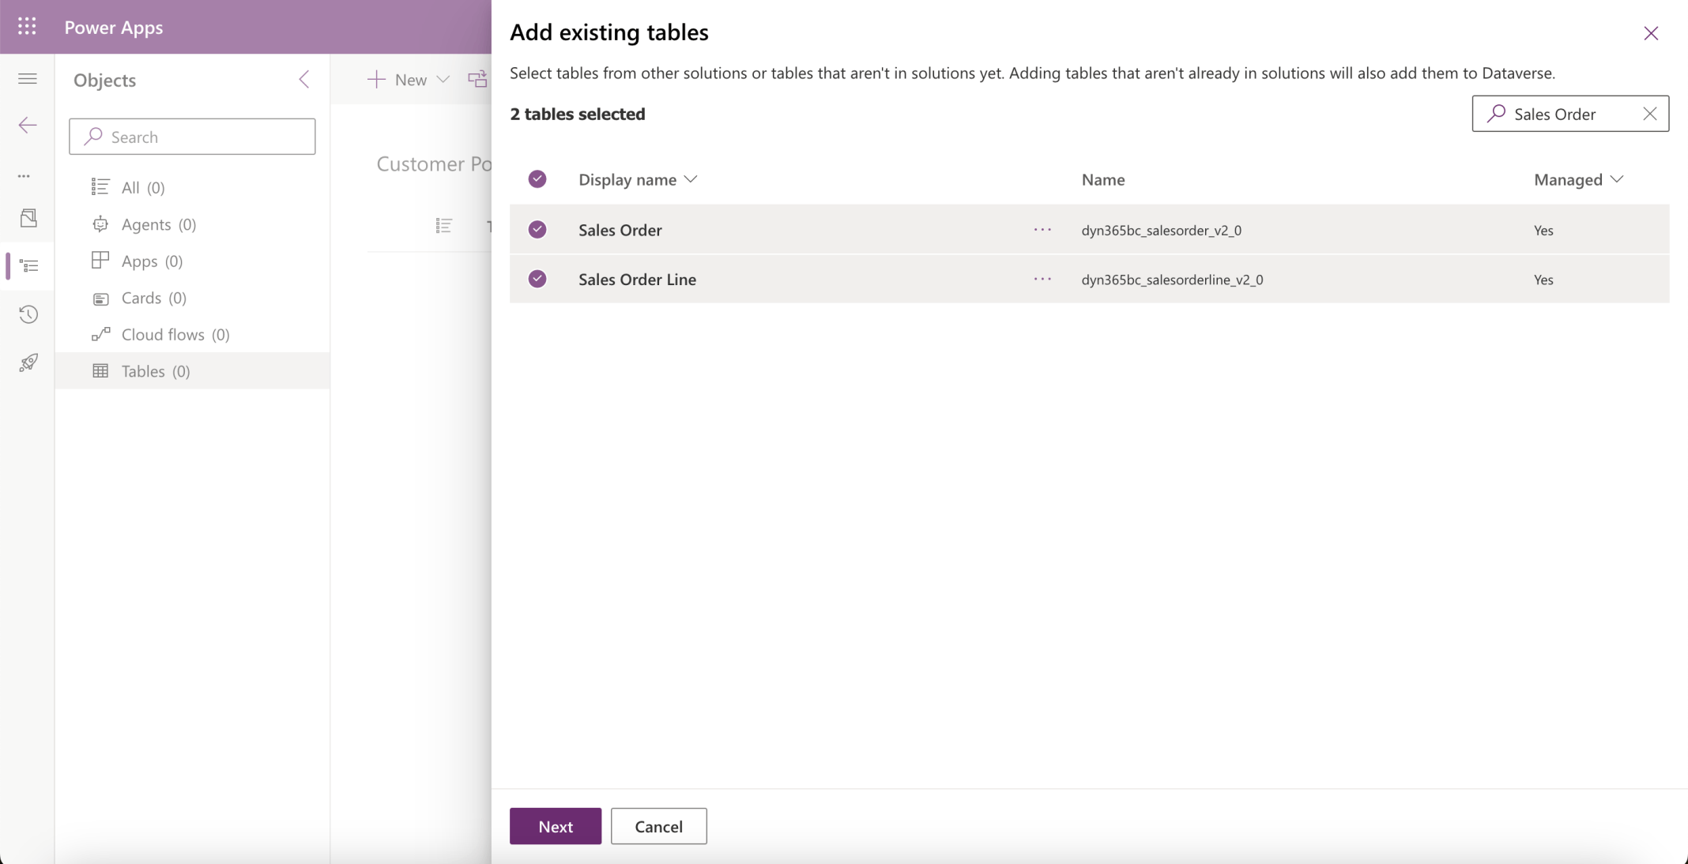
Task: Click the Objects tree icon in rail
Action: pyautogui.click(x=28, y=265)
